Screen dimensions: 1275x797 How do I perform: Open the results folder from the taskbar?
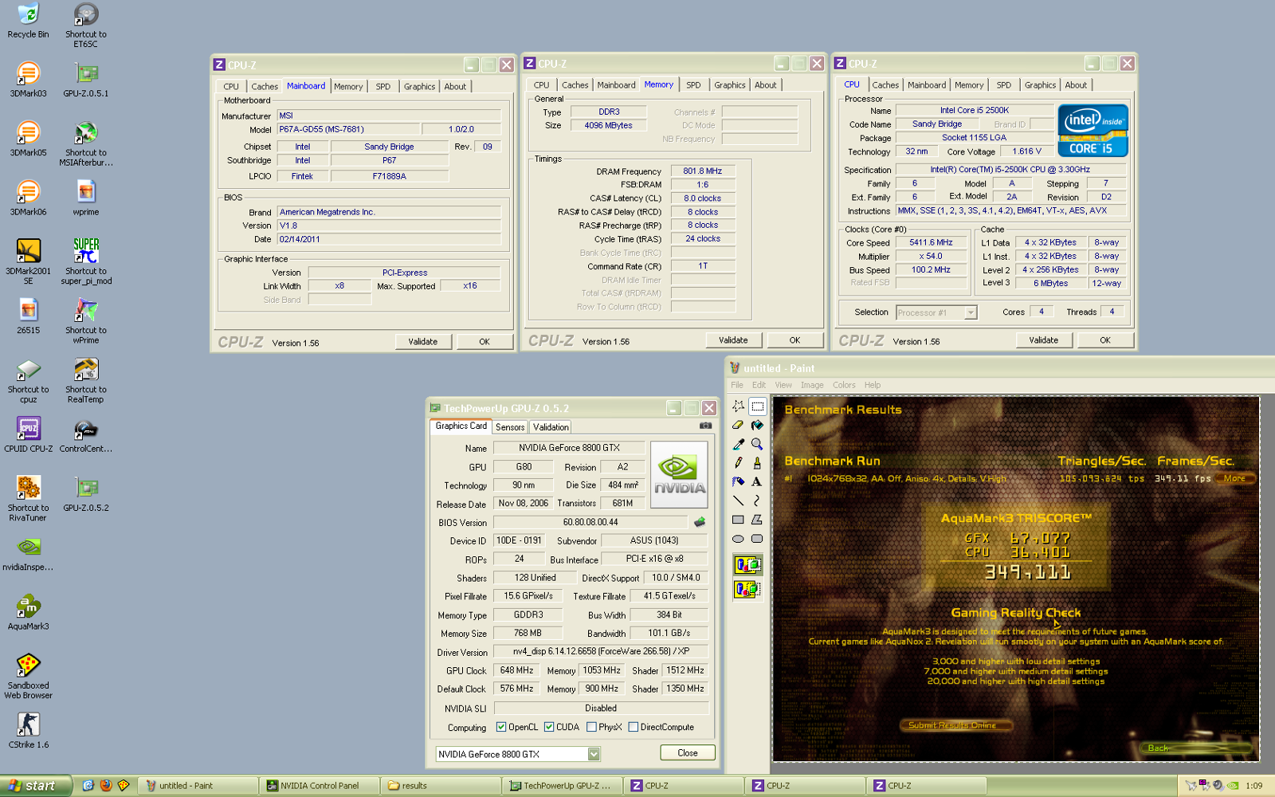point(440,786)
